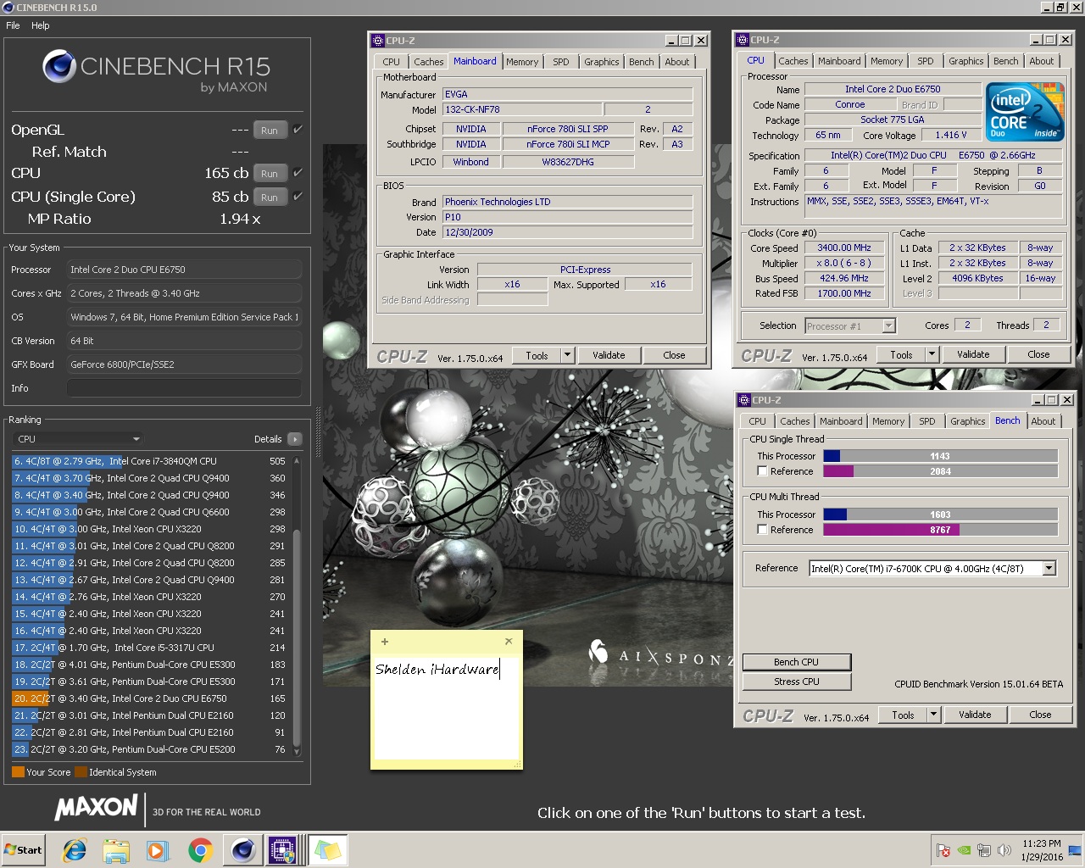Open the Ranking CPU dropdown

77,439
